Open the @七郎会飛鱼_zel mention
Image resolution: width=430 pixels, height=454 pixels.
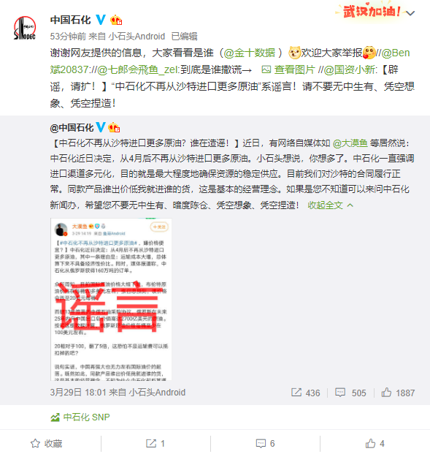[138, 69]
